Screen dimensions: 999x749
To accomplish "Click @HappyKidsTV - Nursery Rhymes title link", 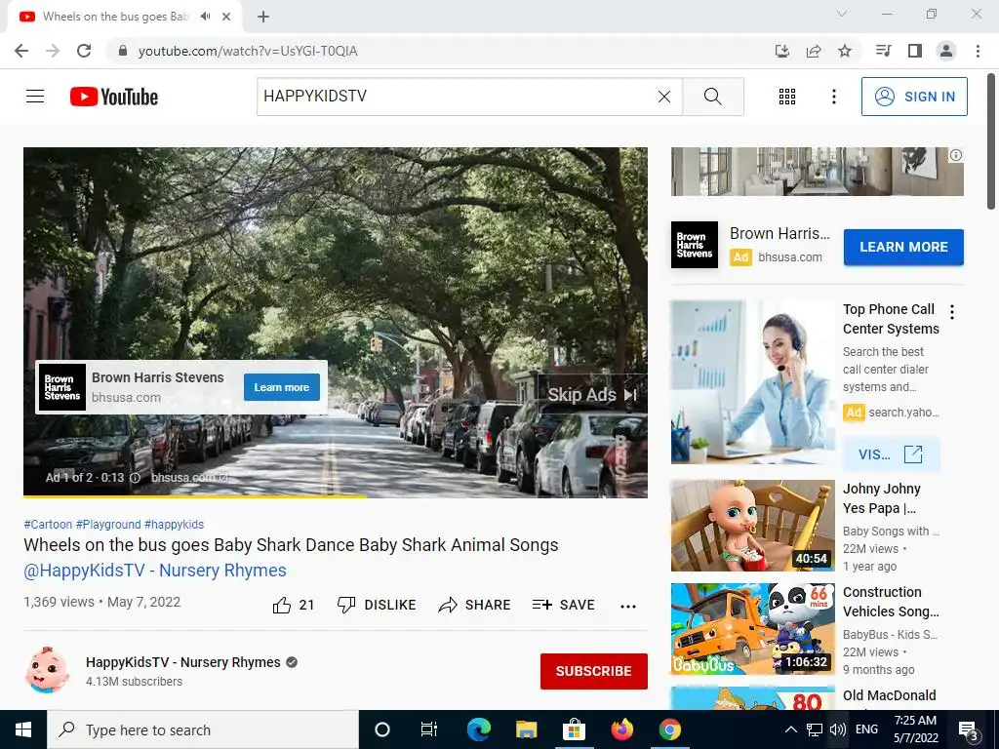I will 155,570.
